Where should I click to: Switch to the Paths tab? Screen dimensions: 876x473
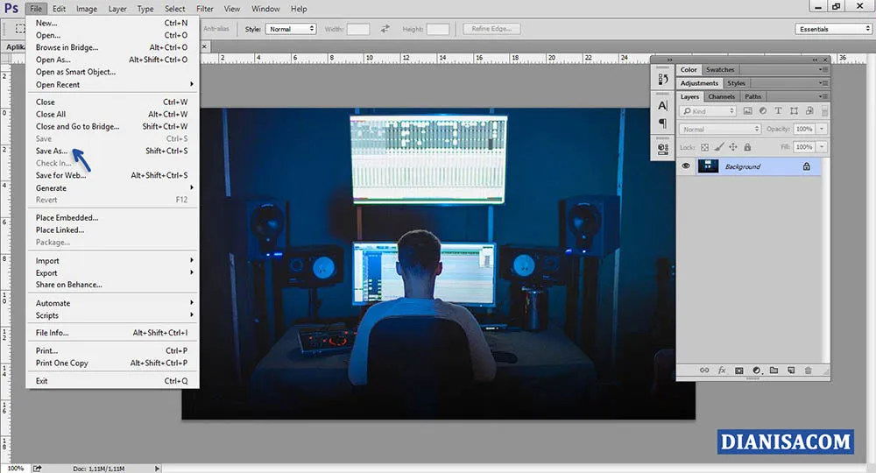tap(752, 96)
